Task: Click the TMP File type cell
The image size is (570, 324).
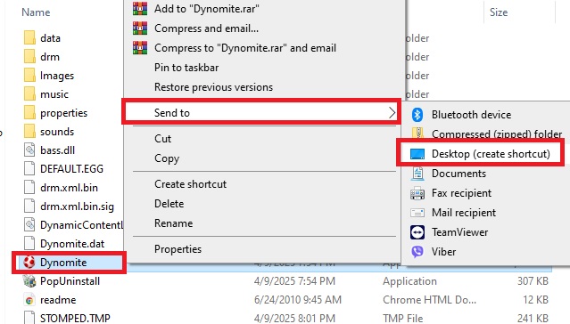Action: (403, 318)
